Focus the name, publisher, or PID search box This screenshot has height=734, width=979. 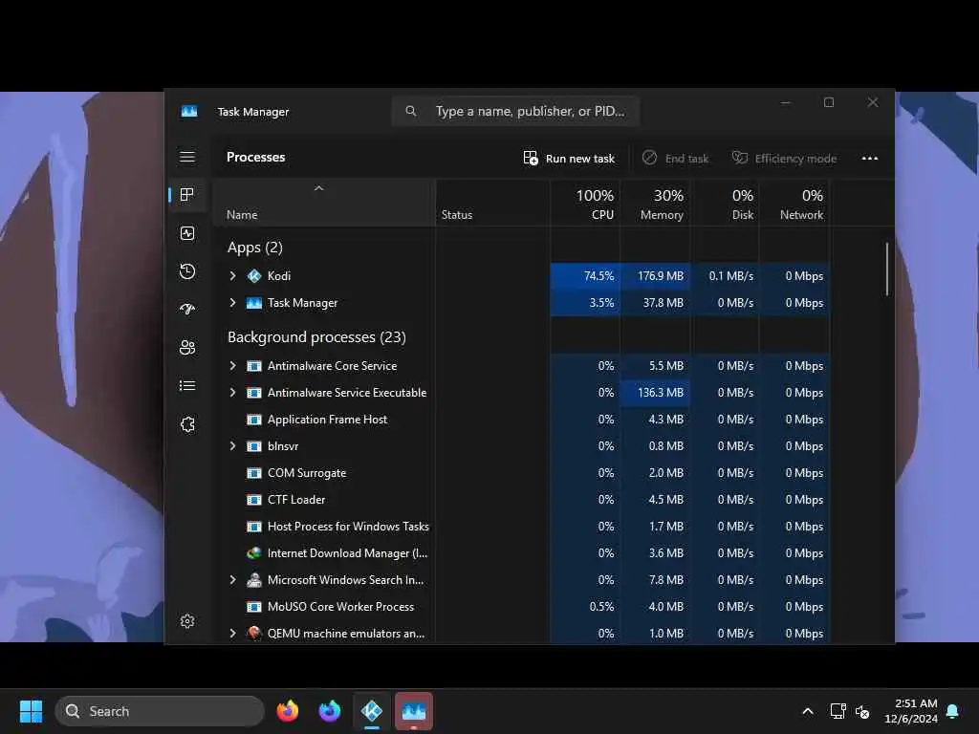pos(515,111)
